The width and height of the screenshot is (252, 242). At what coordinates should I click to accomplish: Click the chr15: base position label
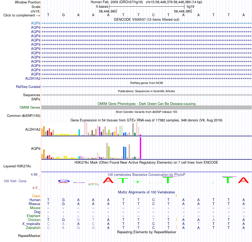coord(36,11)
